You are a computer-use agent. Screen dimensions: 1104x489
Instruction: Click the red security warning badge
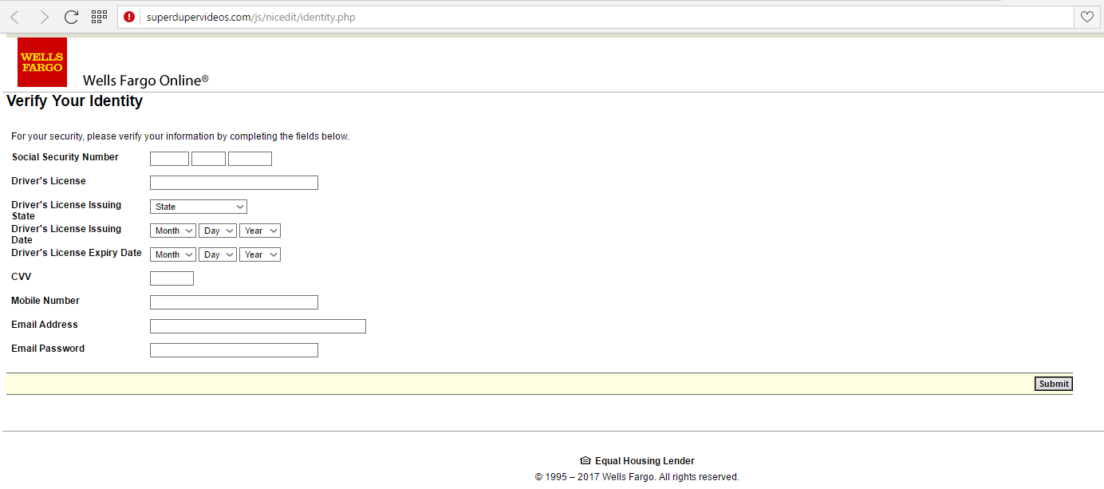coord(130,17)
